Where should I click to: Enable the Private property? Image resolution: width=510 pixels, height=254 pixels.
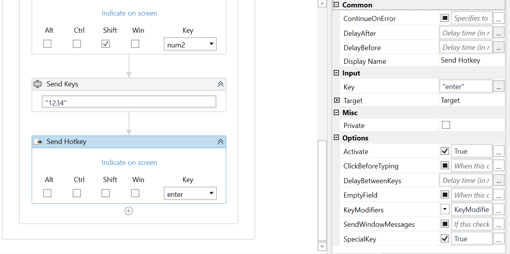[446, 125]
